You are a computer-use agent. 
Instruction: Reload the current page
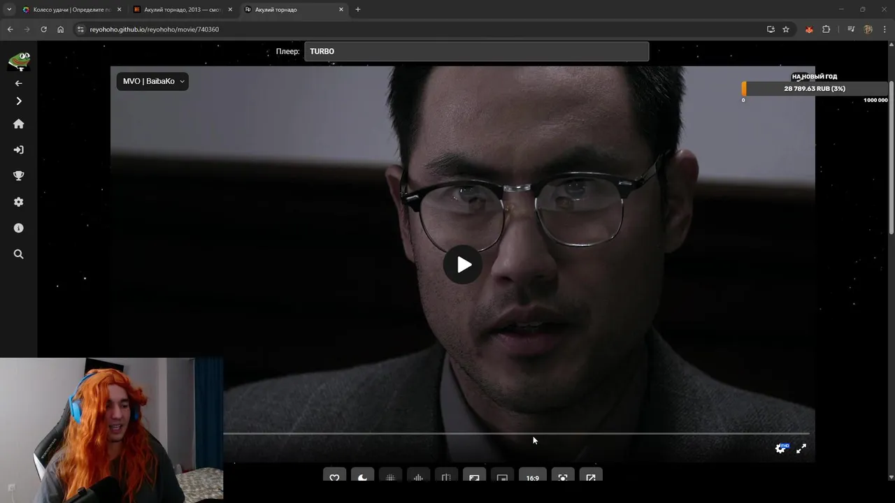coord(43,29)
